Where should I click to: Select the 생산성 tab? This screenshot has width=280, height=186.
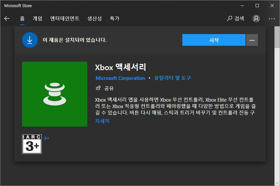pyautogui.click(x=94, y=19)
